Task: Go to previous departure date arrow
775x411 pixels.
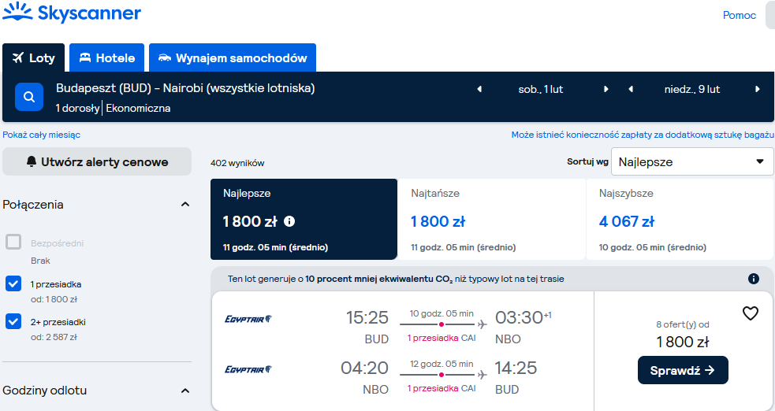Action: coord(479,89)
